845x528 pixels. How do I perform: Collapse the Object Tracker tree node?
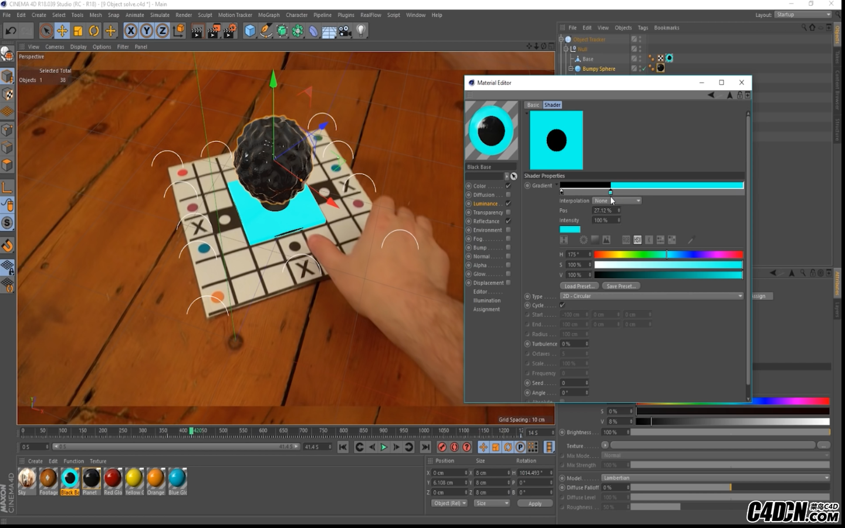(562, 39)
